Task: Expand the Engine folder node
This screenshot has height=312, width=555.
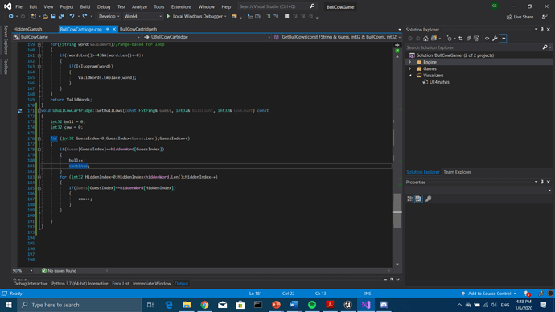Action: coord(410,62)
